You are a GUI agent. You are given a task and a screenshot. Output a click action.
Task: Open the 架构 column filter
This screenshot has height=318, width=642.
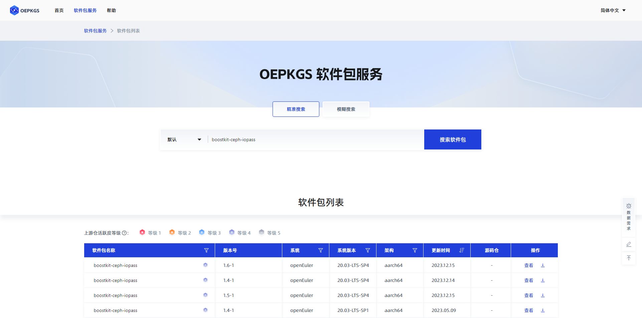click(x=415, y=250)
